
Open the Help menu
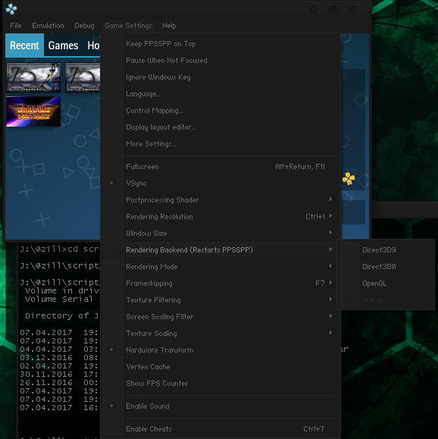[169, 26]
